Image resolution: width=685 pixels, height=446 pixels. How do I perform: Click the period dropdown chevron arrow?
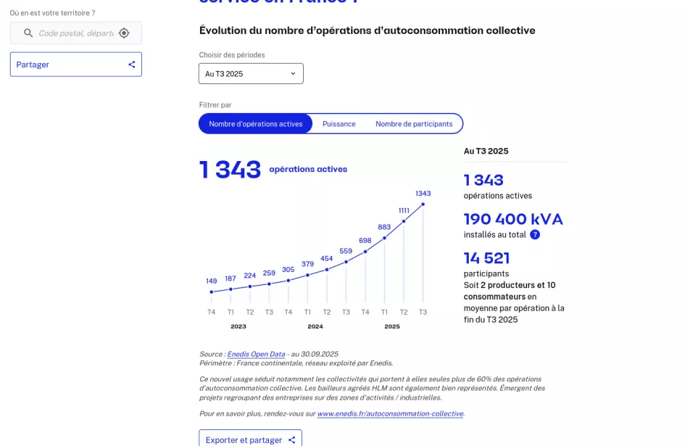(294, 73)
